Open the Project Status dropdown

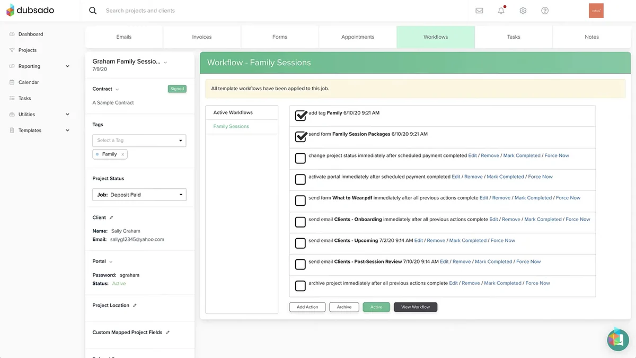(139, 195)
